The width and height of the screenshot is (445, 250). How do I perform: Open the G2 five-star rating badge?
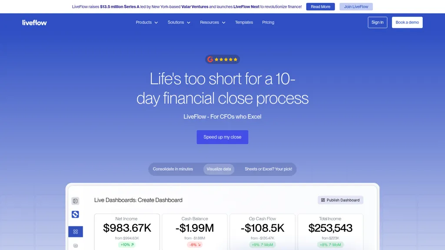coord(222,59)
